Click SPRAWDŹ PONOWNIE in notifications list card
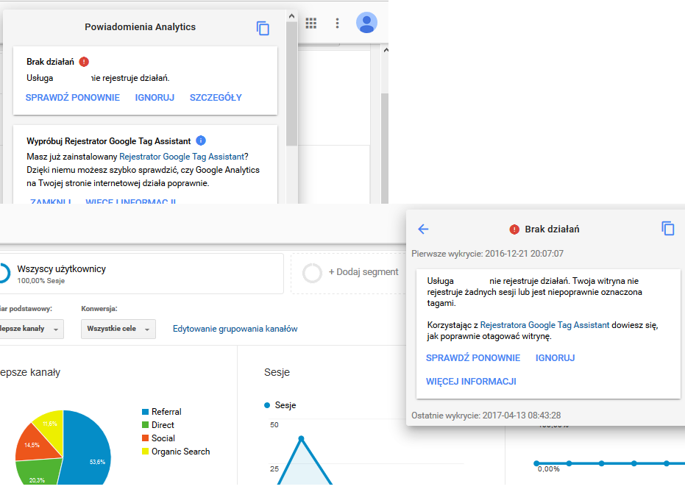The height and width of the screenshot is (492, 685). click(x=73, y=98)
